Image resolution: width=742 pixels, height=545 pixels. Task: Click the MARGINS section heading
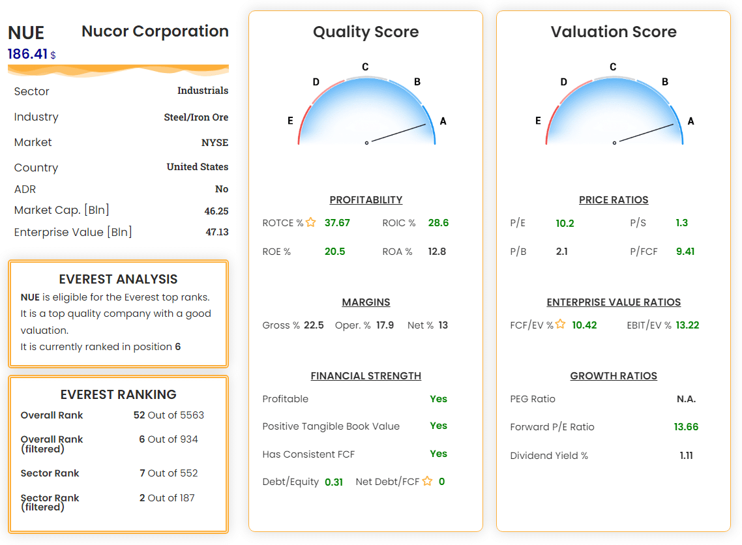[366, 302]
